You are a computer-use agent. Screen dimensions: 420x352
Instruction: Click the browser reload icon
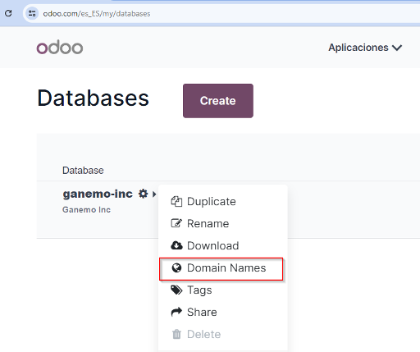coord(8,13)
